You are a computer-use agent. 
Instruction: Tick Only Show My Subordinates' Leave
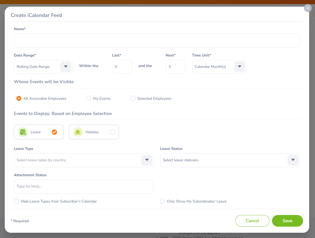tap(163, 201)
